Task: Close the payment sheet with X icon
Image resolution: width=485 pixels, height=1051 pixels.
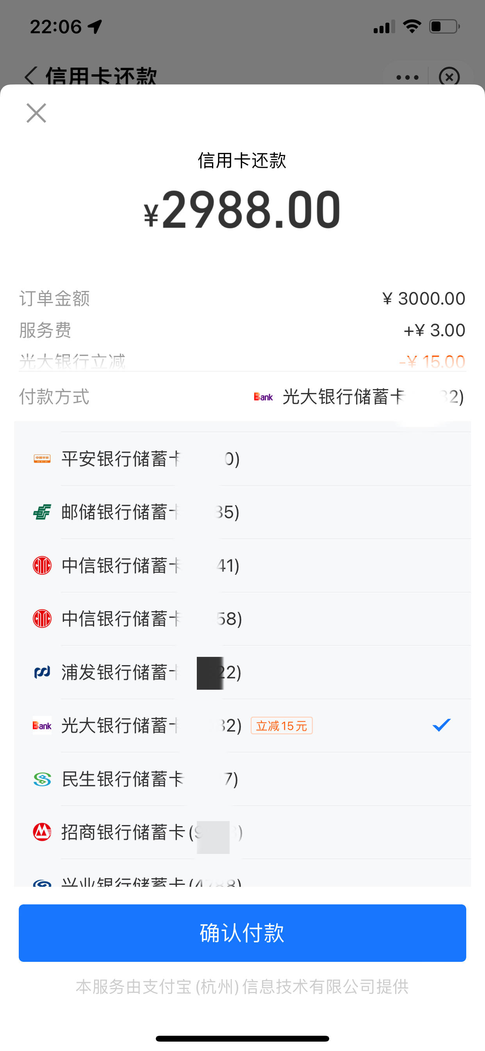Action: (x=36, y=113)
